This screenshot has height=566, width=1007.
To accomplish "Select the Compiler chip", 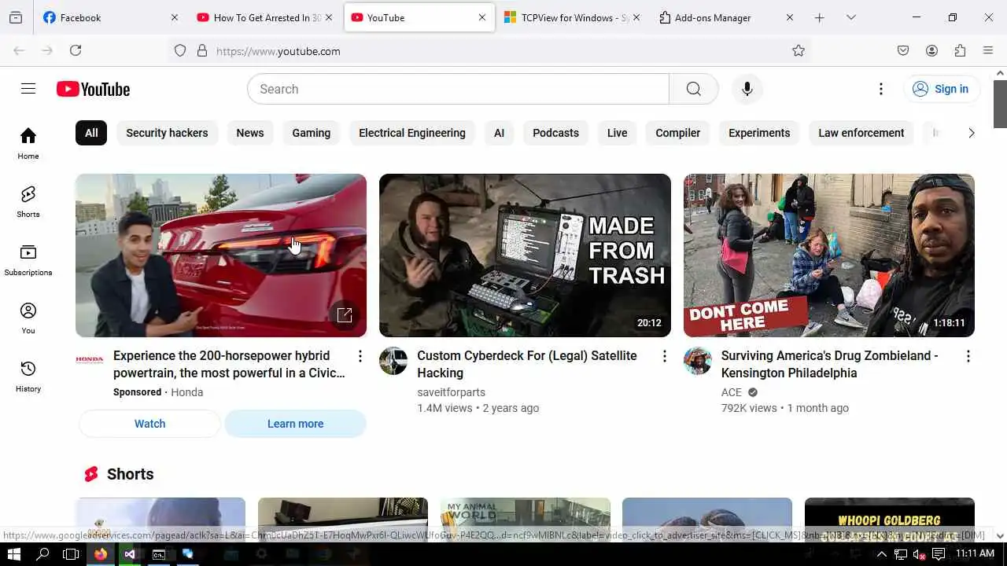I will (x=677, y=133).
